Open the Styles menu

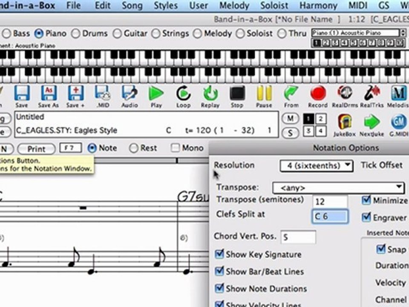(166, 6)
